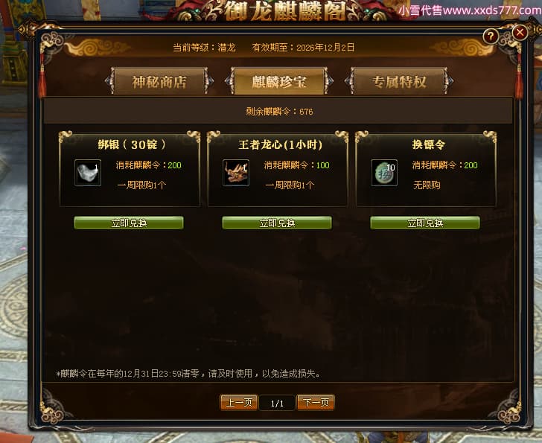This screenshot has height=443, width=542.
Task: Click the dragon heart item icon
Action: [236, 173]
